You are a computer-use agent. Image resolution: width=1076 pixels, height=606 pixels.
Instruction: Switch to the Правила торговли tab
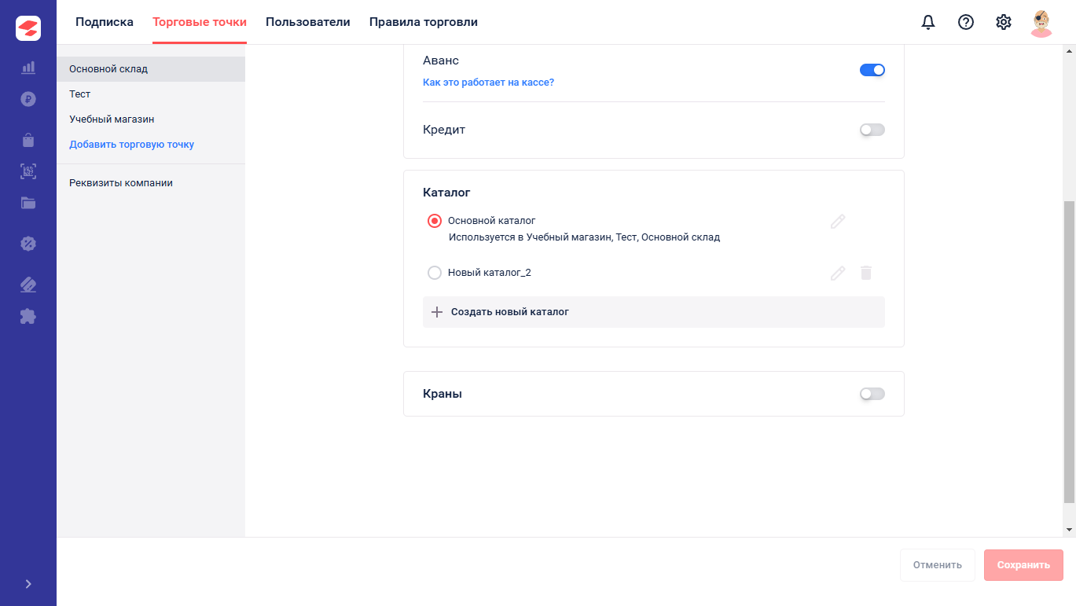[x=424, y=22]
